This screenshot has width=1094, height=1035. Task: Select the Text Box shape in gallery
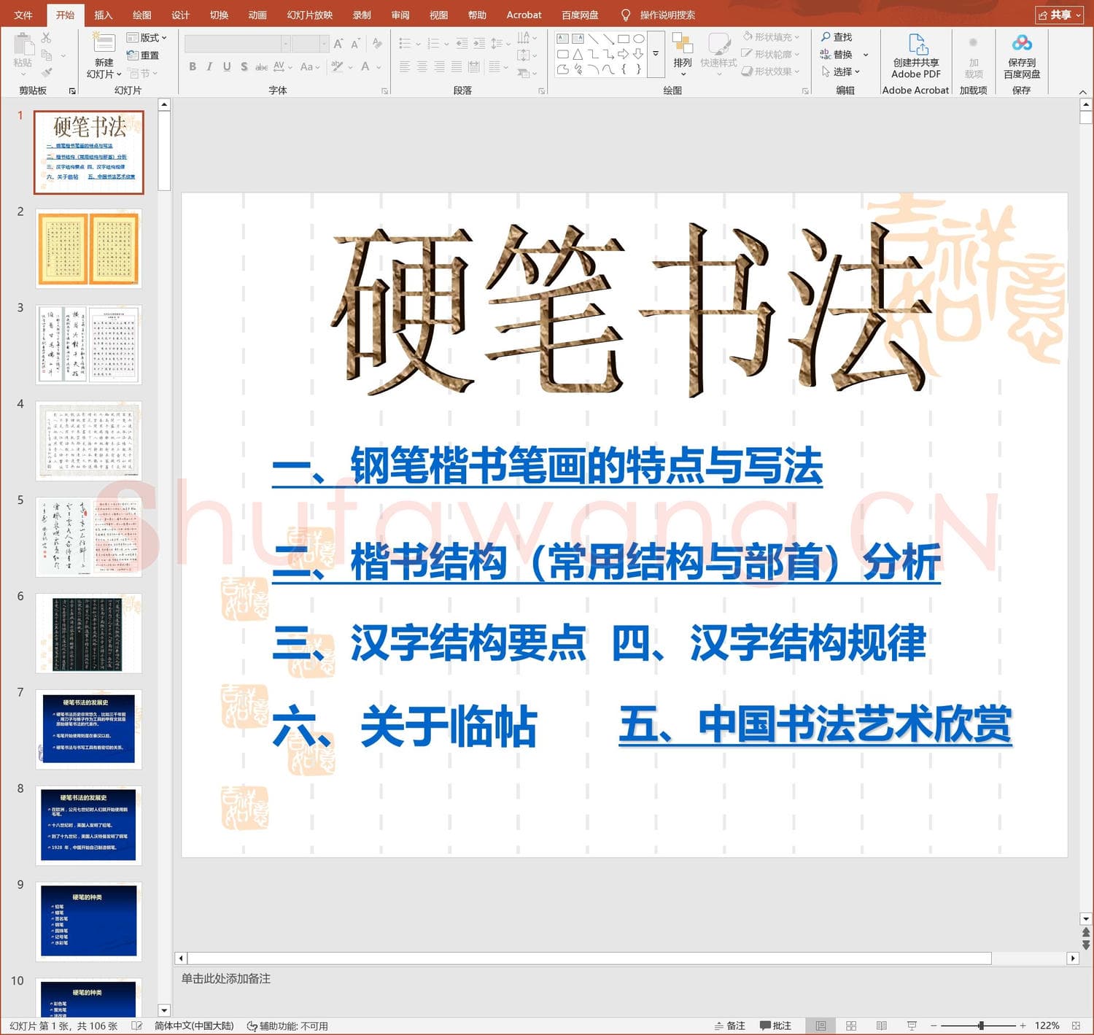(562, 39)
